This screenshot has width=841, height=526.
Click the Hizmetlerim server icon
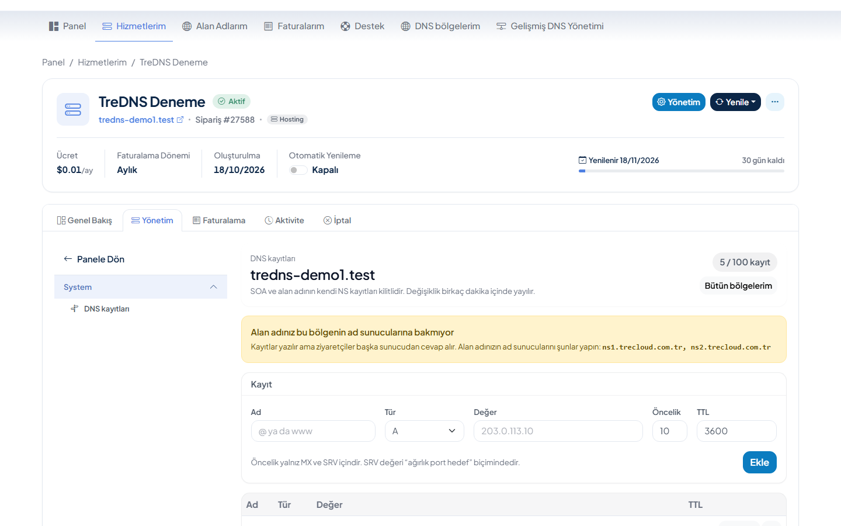[107, 26]
